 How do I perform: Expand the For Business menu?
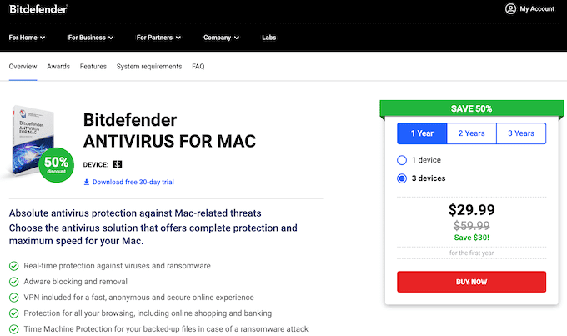tap(90, 38)
